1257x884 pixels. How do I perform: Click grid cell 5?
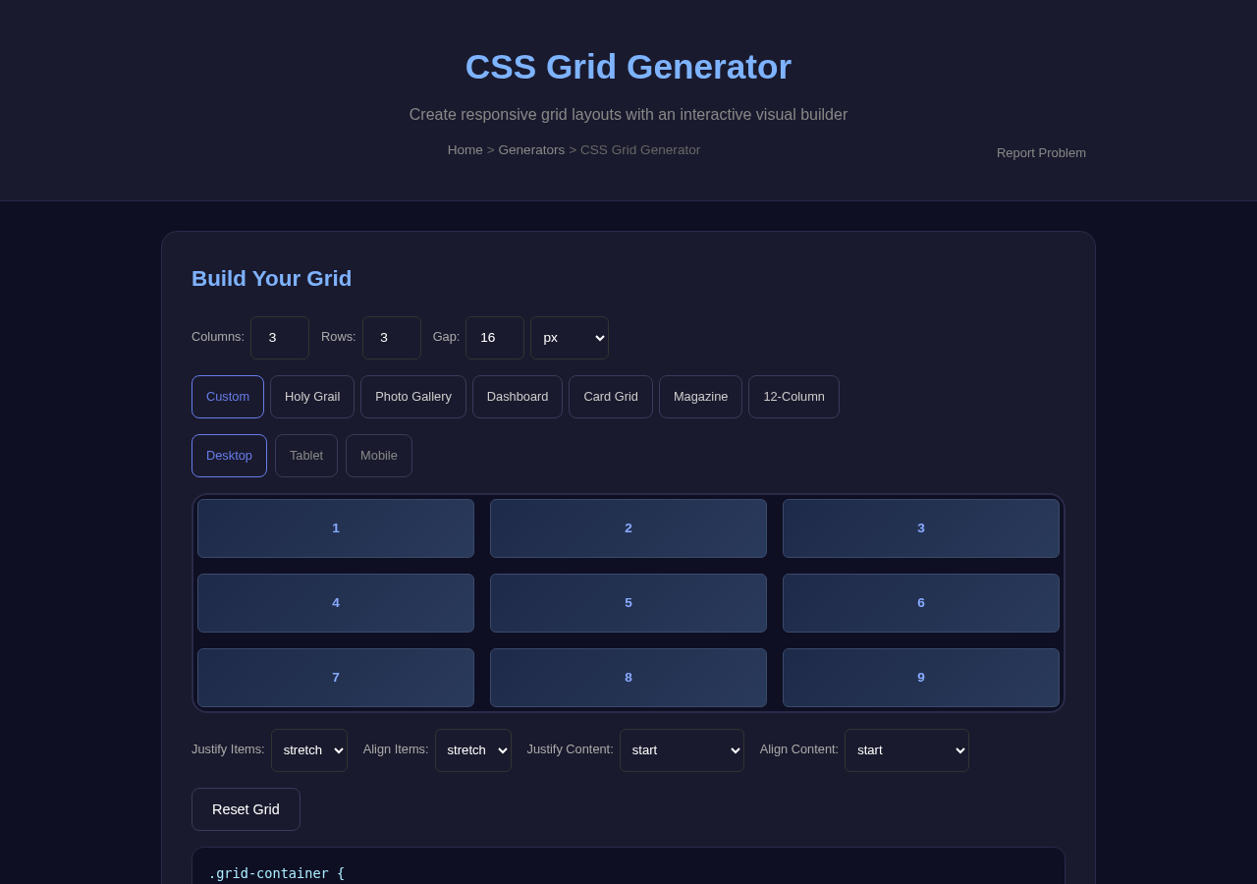628,603
